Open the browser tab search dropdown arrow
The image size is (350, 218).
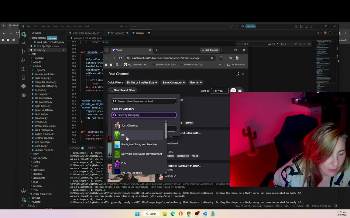(x=107, y=50)
